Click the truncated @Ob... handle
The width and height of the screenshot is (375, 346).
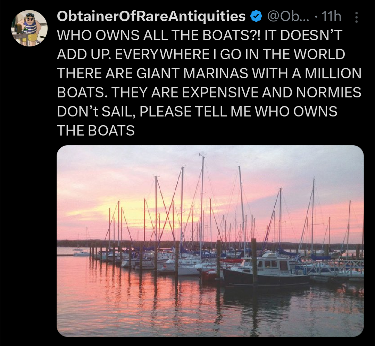click(x=288, y=17)
